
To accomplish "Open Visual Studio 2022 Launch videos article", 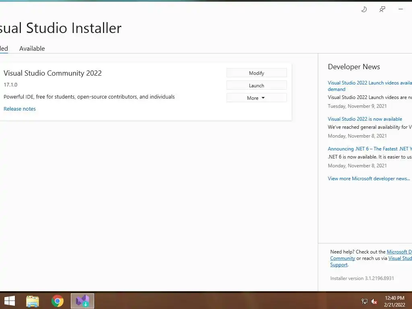I will 370,86.
